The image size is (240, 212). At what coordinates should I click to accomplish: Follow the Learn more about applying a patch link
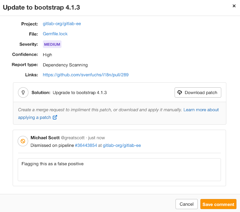tap(201, 110)
